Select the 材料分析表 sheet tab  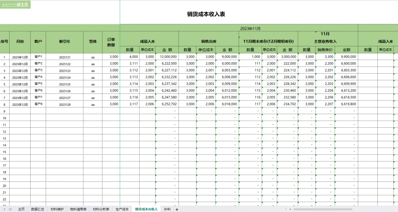coord(101,209)
